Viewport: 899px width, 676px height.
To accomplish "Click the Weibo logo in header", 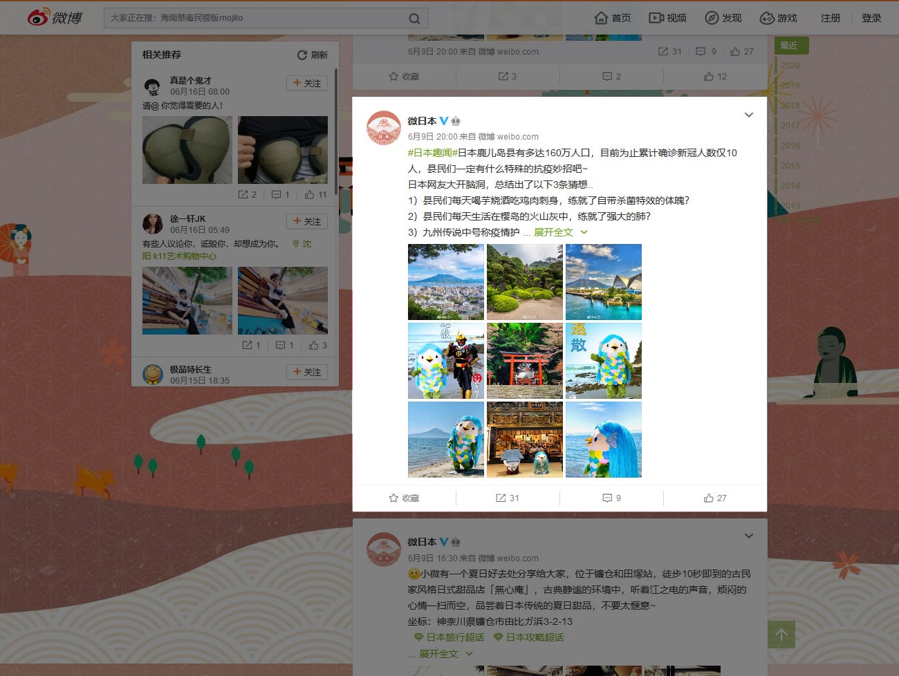I will tap(55, 17).
